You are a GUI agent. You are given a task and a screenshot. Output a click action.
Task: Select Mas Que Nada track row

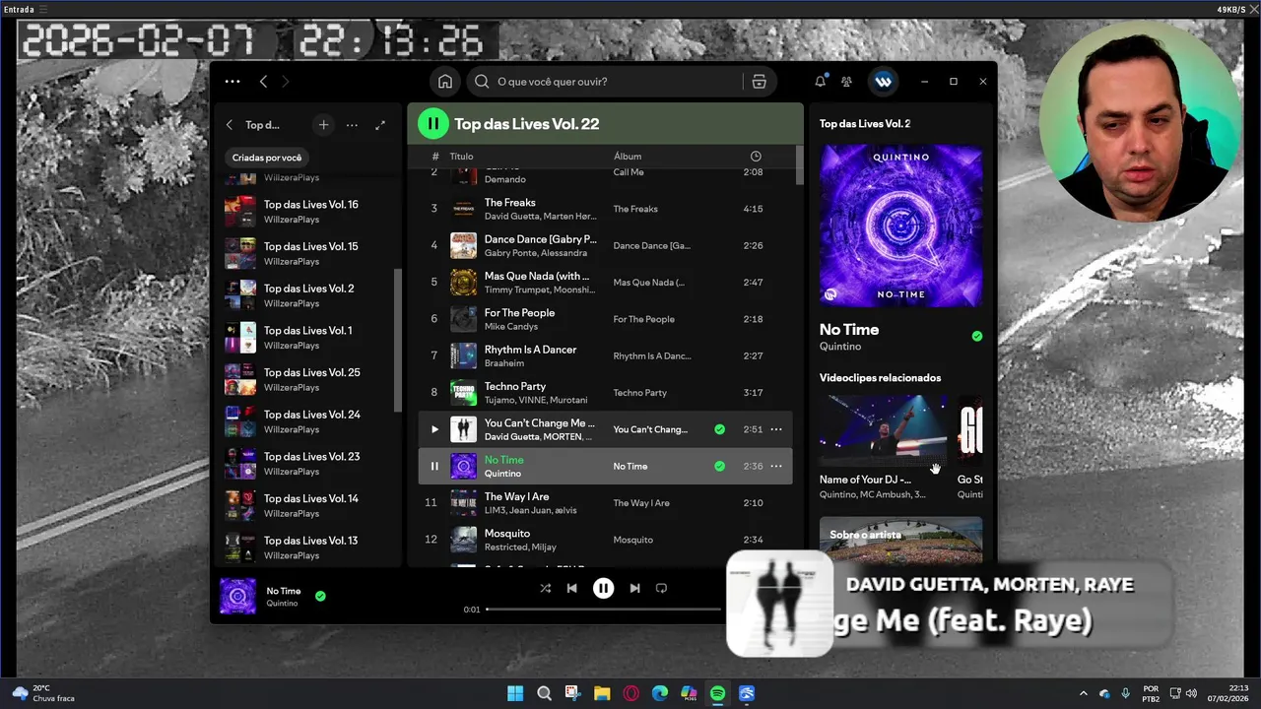pos(605,283)
